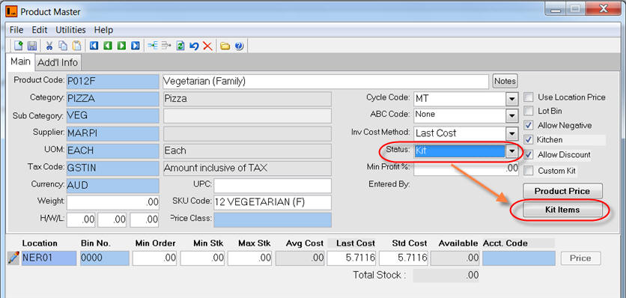Enable the Use Location Price checkbox
This screenshot has height=298, width=626.
(529, 97)
